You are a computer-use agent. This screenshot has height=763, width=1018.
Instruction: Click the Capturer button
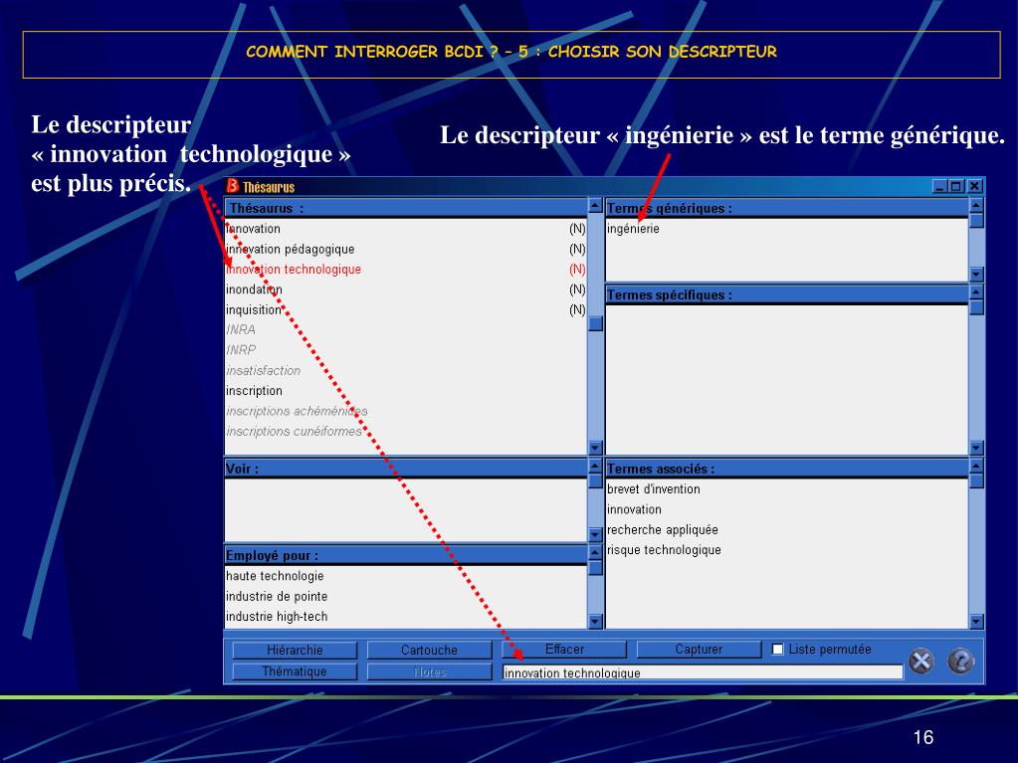pyautogui.click(x=699, y=649)
